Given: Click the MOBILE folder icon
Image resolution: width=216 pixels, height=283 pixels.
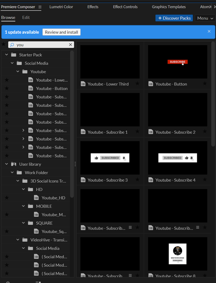Looking at the screenshot, I should (30, 206).
